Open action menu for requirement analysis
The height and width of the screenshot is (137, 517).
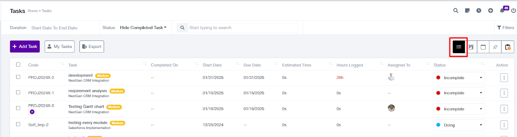504,93
